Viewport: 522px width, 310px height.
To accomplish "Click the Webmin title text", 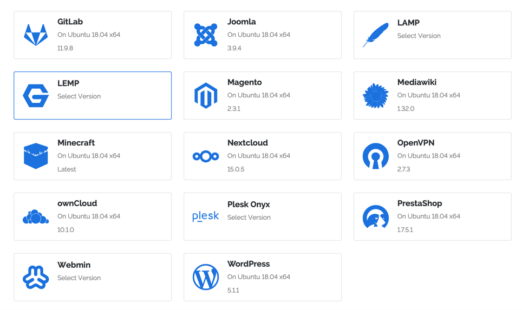I will [74, 265].
